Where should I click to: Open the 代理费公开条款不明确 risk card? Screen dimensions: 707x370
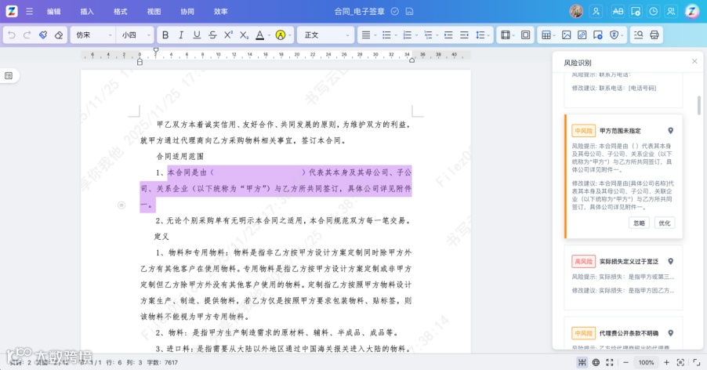[x=623, y=333]
